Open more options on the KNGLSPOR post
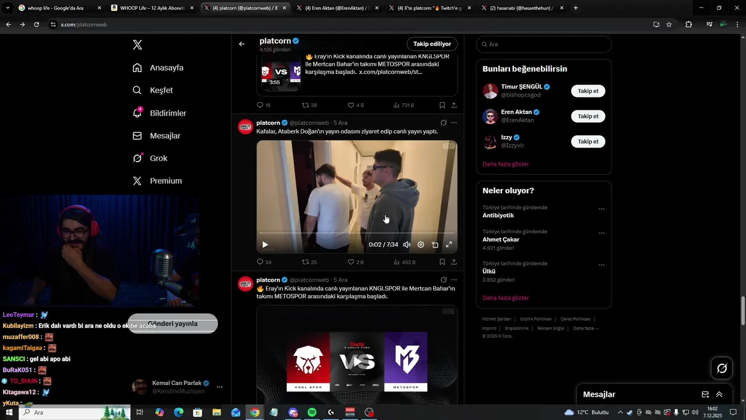The image size is (746, 420). (x=454, y=280)
